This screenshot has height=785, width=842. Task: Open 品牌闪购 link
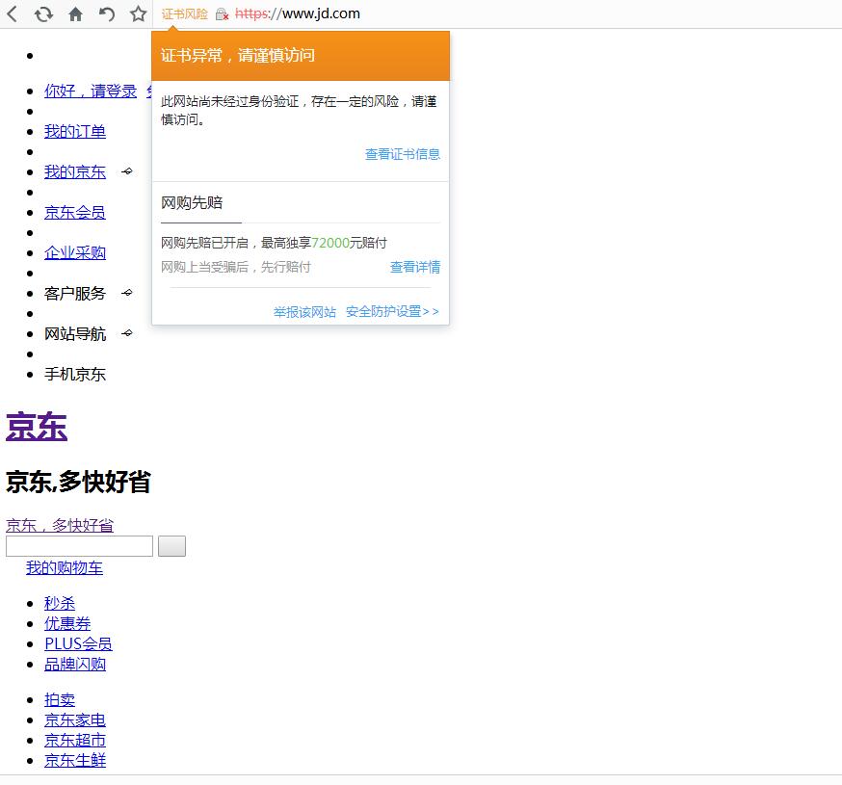tap(75, 665)
